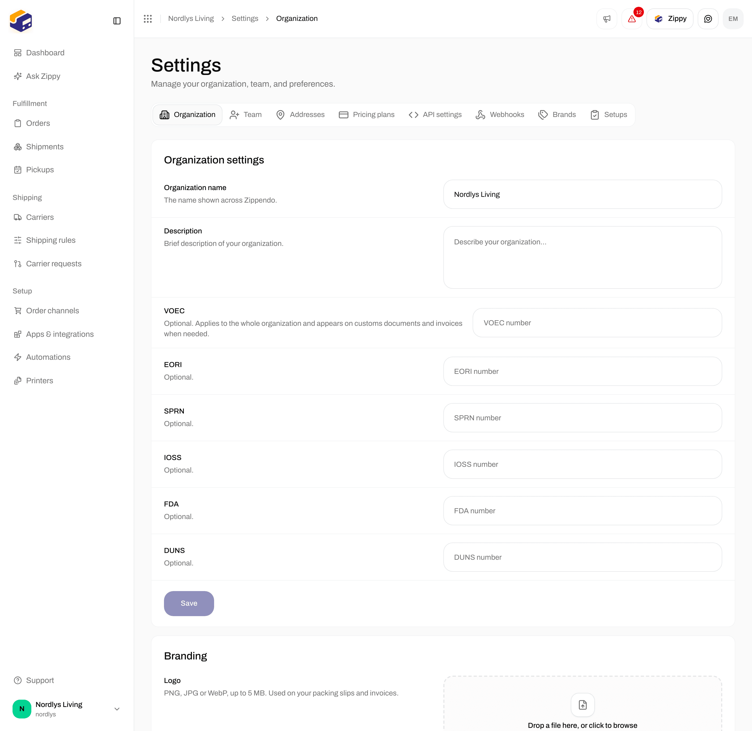Screen dimensions: 752x731
Task: Switch to the Webhooks tab
Action: tap(500, 115)
